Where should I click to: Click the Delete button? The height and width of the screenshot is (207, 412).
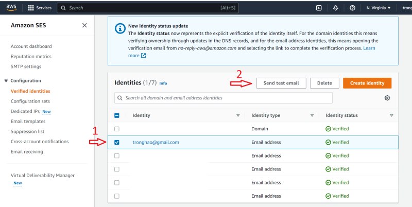(x=324, y=83)
